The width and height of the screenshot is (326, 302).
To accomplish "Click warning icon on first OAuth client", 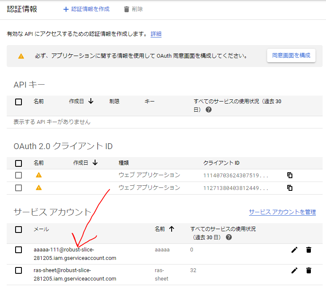I will tap(39, 175).
